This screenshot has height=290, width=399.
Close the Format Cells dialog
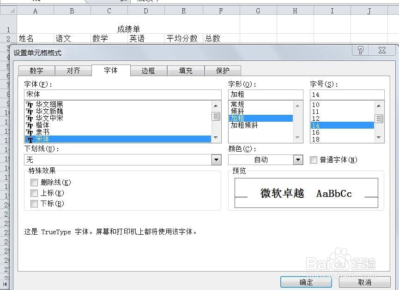click(382, 50)
